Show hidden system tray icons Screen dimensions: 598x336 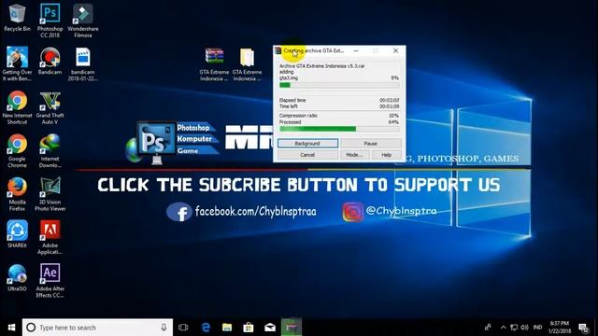[504, 328]
